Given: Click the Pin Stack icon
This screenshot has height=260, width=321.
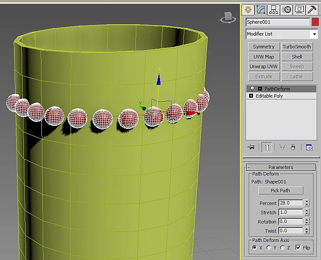Looking at the screenshot, I should tap(251, 147).
